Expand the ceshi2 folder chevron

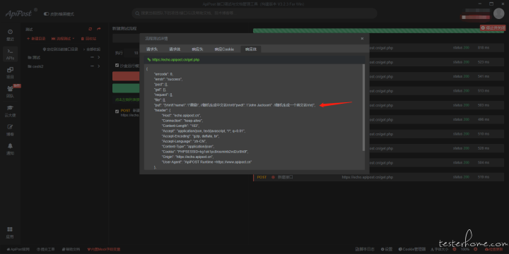pos(99,66)
